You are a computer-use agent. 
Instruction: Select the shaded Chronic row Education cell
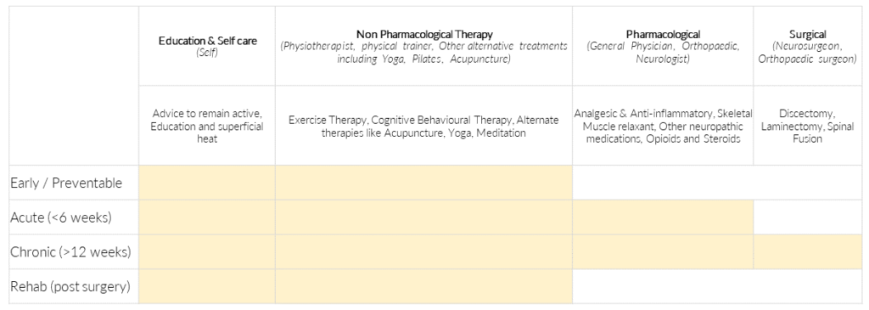tap(207, 251)
